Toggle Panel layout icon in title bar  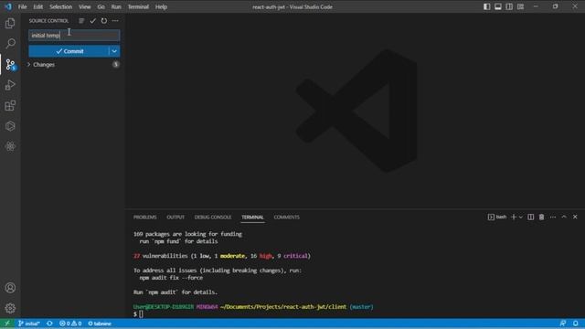(x=498, y=6)
